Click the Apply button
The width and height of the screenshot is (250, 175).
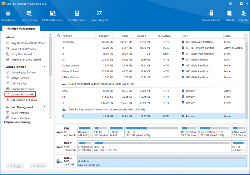coord(15,166)
